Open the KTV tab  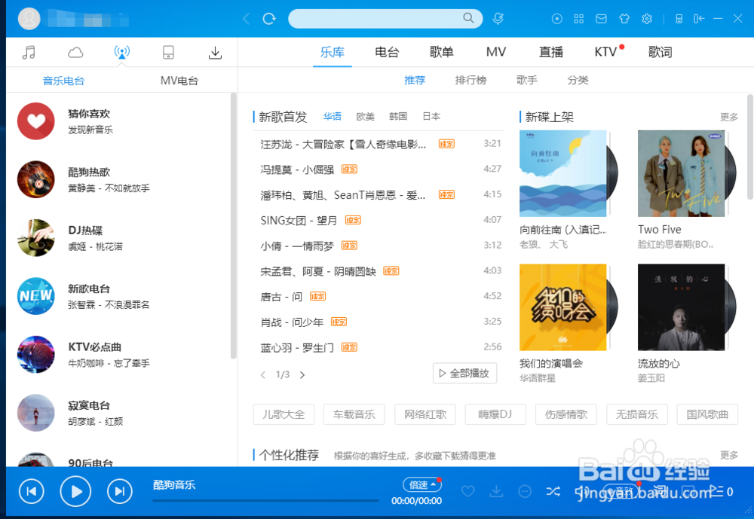click(x=606, y=52)
